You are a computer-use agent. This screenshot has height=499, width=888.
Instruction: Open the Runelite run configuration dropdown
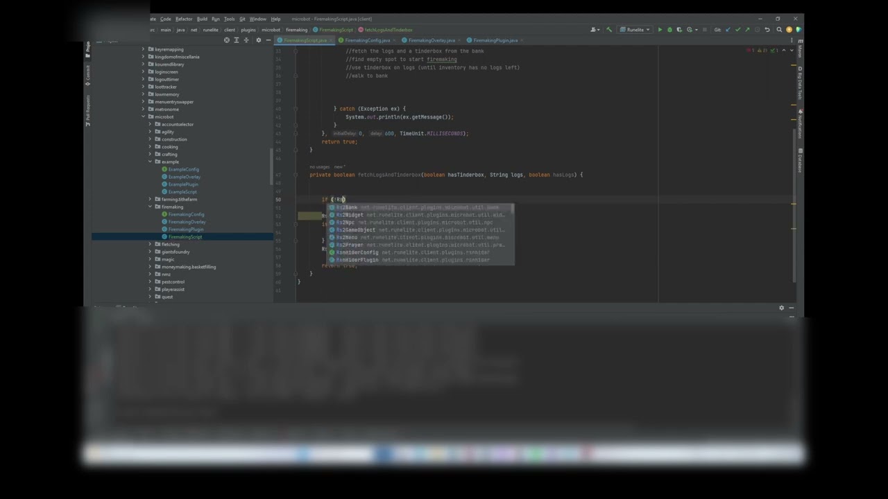tap(635, 30)
